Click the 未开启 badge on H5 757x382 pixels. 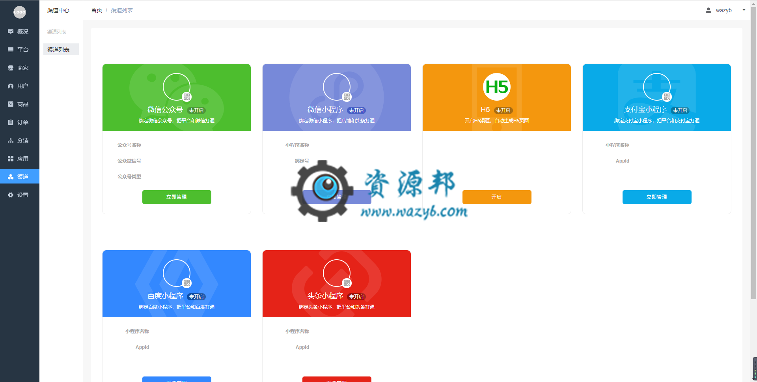tap(503, 110)
